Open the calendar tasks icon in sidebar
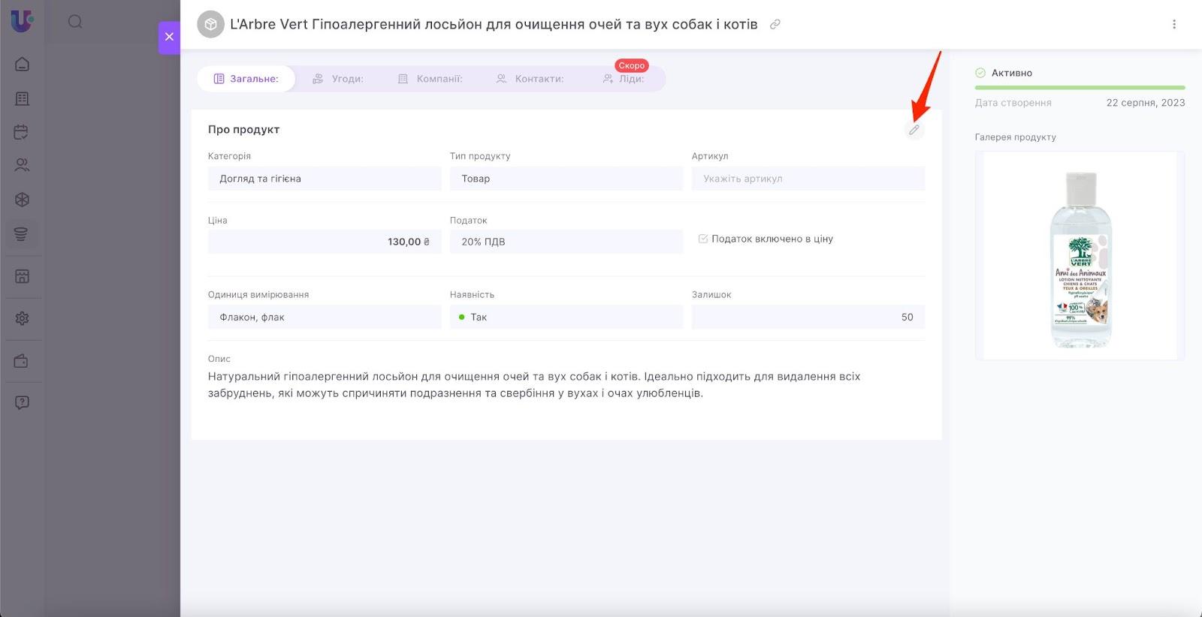1202x617 pixels. [x=22, y=132]
